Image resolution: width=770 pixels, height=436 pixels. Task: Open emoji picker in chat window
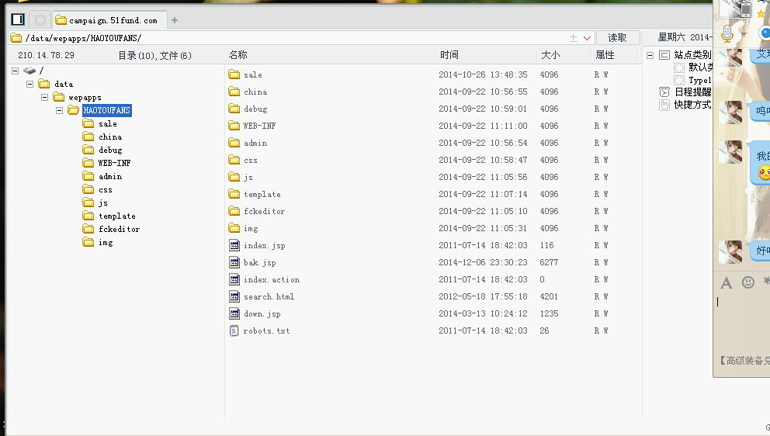748,282
